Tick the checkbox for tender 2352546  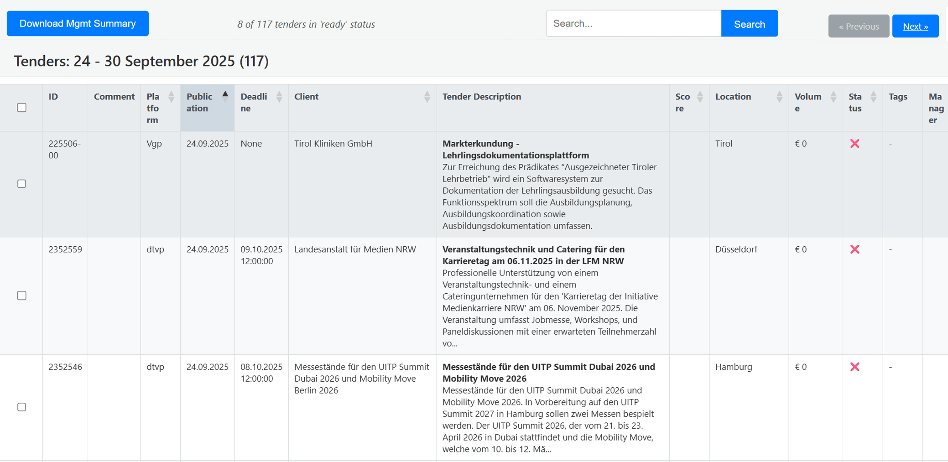21,407
